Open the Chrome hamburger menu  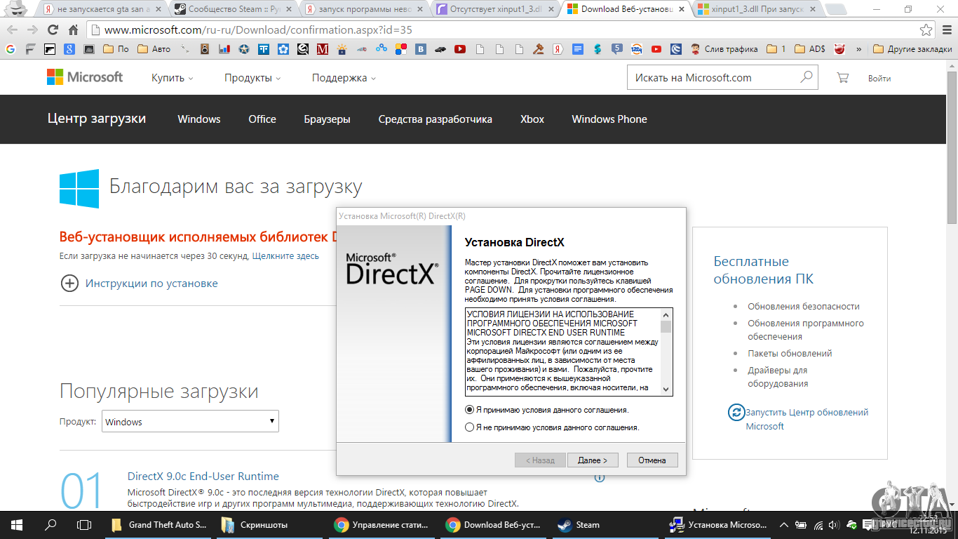946,30
